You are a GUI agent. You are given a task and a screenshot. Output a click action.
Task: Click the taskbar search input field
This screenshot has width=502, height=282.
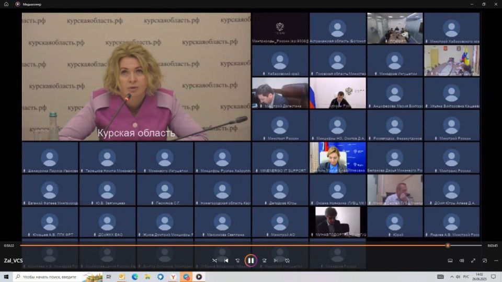click(x=52, y=277)
